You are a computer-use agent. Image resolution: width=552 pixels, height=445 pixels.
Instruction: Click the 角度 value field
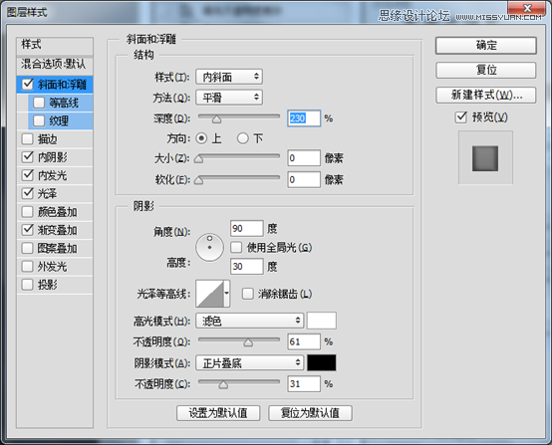click(247, 228)
